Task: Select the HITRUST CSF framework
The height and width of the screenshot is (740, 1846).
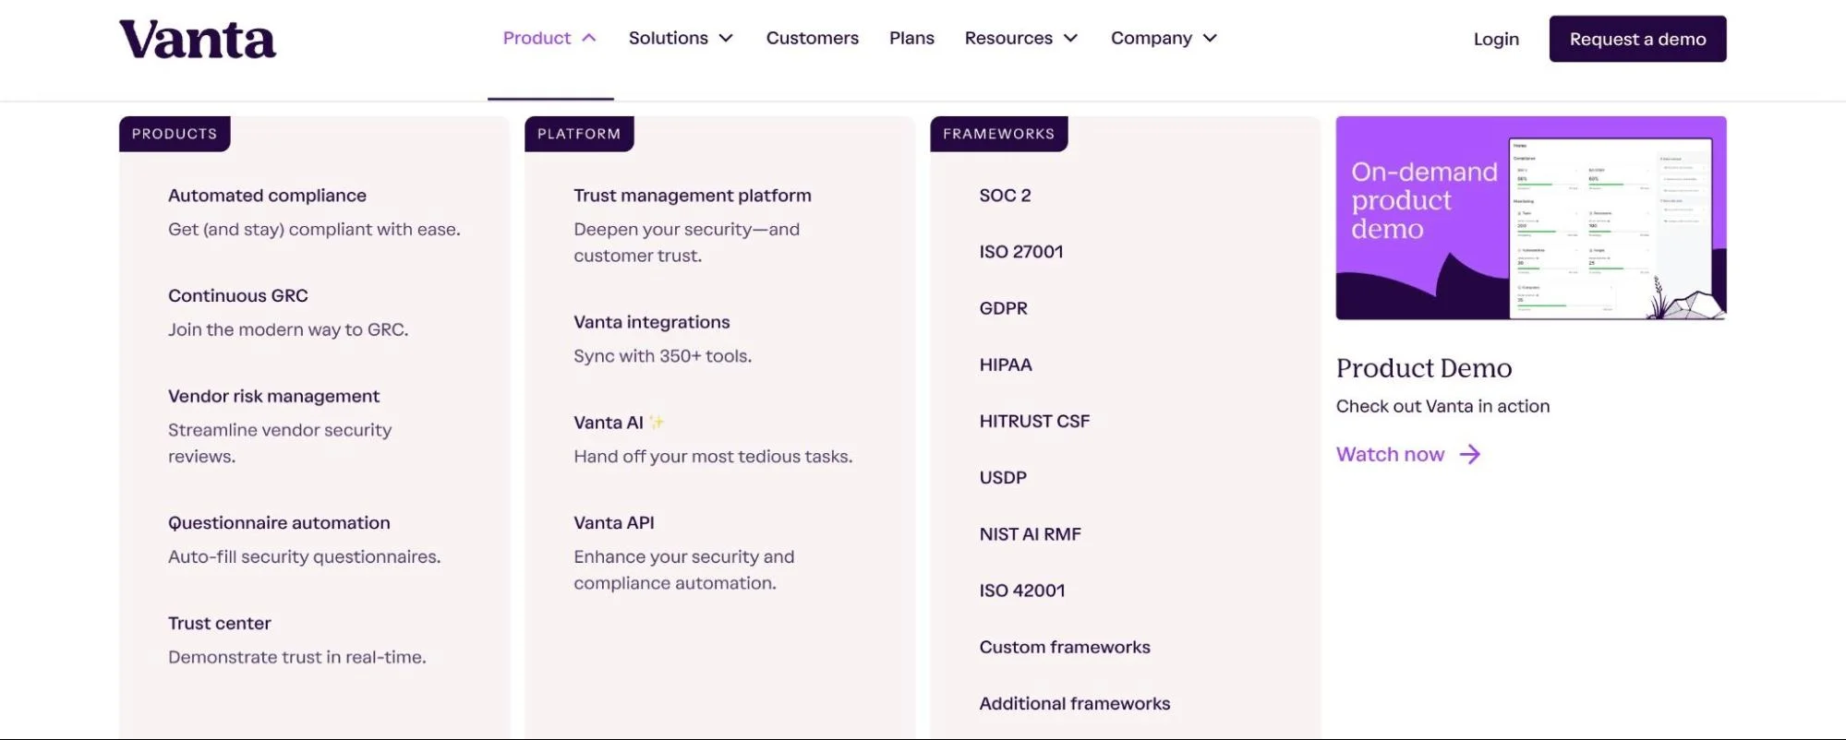Action: (x=1034, y=421)
